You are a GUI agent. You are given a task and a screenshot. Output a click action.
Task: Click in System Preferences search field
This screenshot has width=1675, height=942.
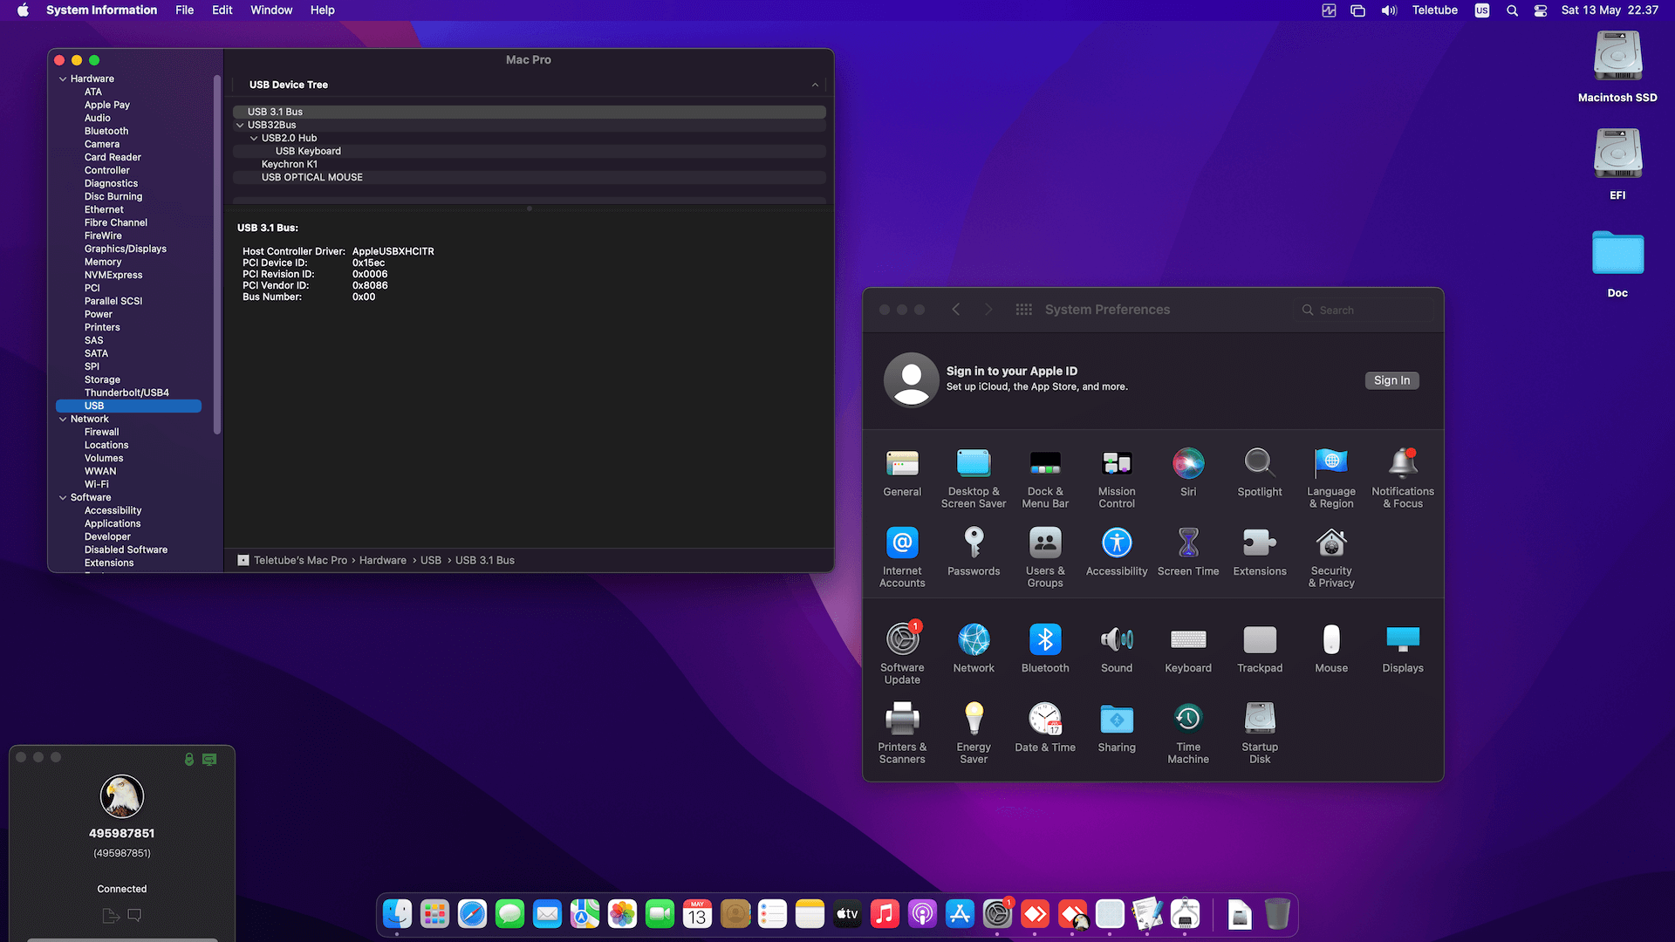(1364, 310)
